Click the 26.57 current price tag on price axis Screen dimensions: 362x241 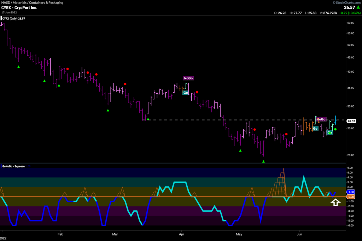(x=351, y=121)
